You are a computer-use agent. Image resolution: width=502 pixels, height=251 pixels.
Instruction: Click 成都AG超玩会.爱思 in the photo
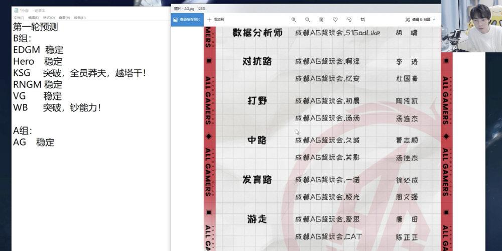[327, 220]
